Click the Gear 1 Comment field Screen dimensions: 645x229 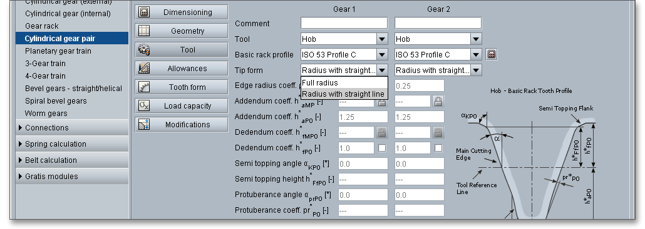coord(344,23)
